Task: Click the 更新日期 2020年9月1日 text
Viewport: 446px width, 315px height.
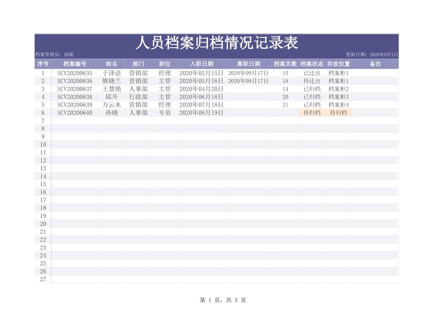Action: click(373, 54)
